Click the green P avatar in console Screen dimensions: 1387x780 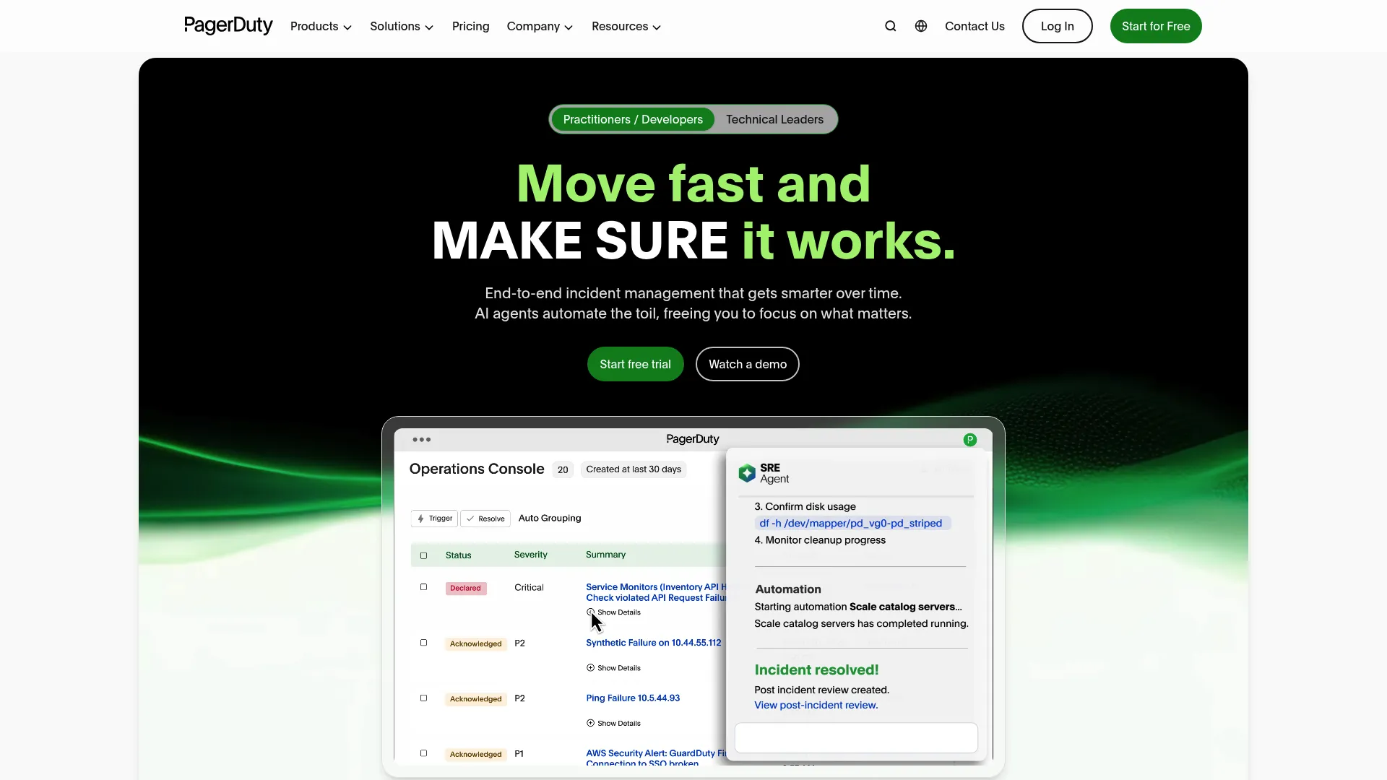(970, 440)
